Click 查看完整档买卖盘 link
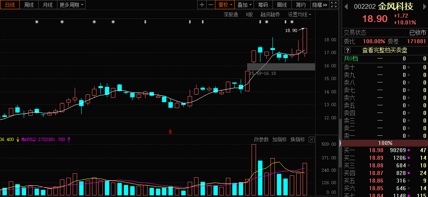The width and height of the screenshot is (428, 197). [x=385, y=50]
